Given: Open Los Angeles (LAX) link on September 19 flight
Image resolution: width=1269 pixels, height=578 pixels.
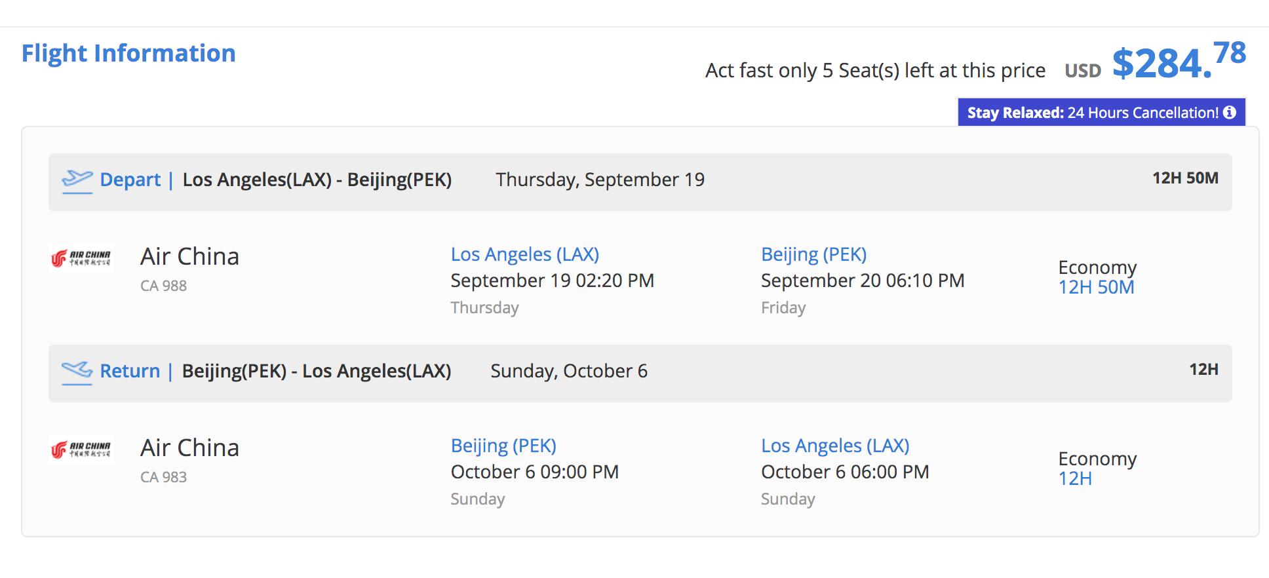Looking at the screenshot, I should coord(525,254).
